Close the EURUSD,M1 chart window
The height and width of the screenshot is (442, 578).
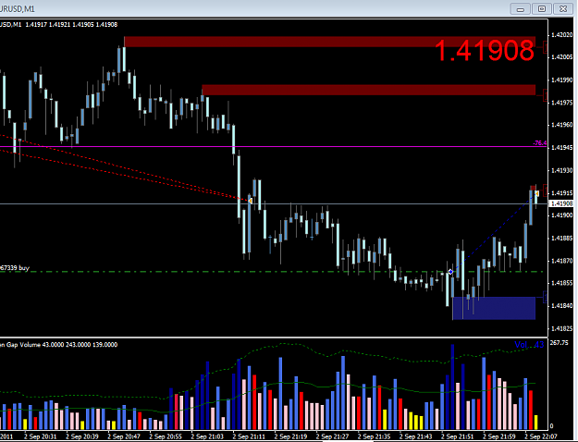click(x=563, y=9)
